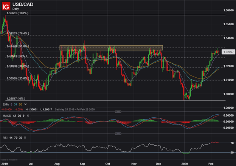Click the IG logo

[6, 5]
